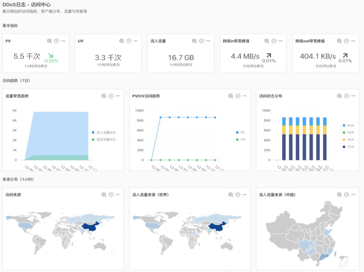Click the DDoS日志 - 访问中心 title

coord(27,5)
